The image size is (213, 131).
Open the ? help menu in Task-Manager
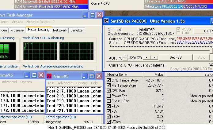[x=54, y=22]
